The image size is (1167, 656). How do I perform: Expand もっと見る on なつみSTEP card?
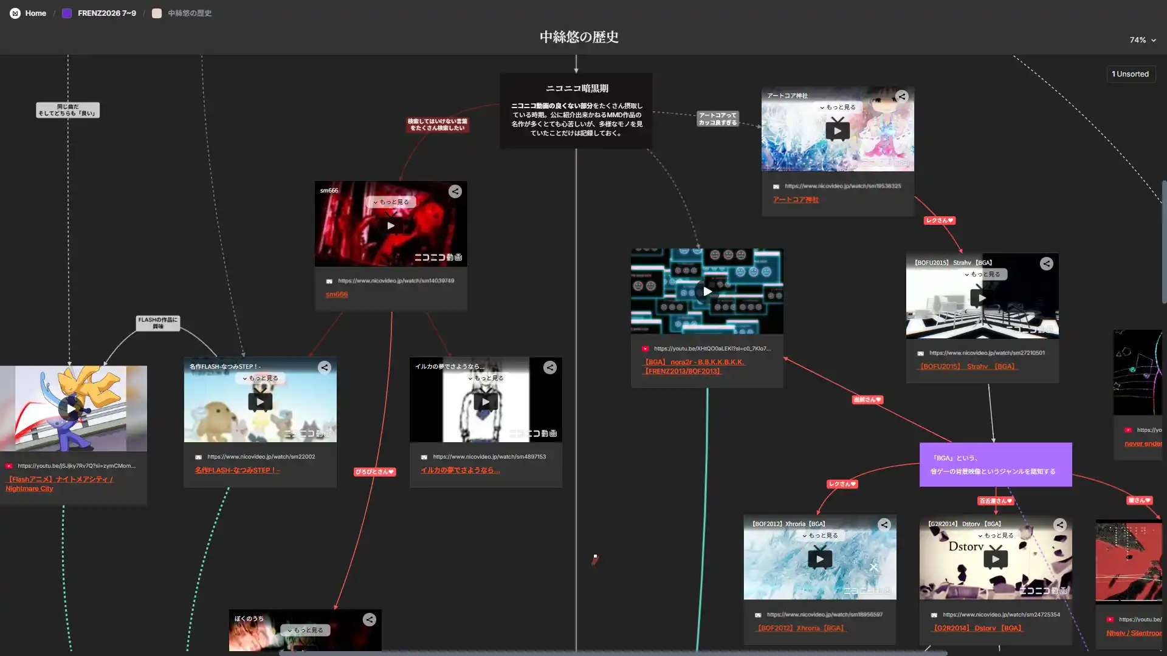[260, 378]
